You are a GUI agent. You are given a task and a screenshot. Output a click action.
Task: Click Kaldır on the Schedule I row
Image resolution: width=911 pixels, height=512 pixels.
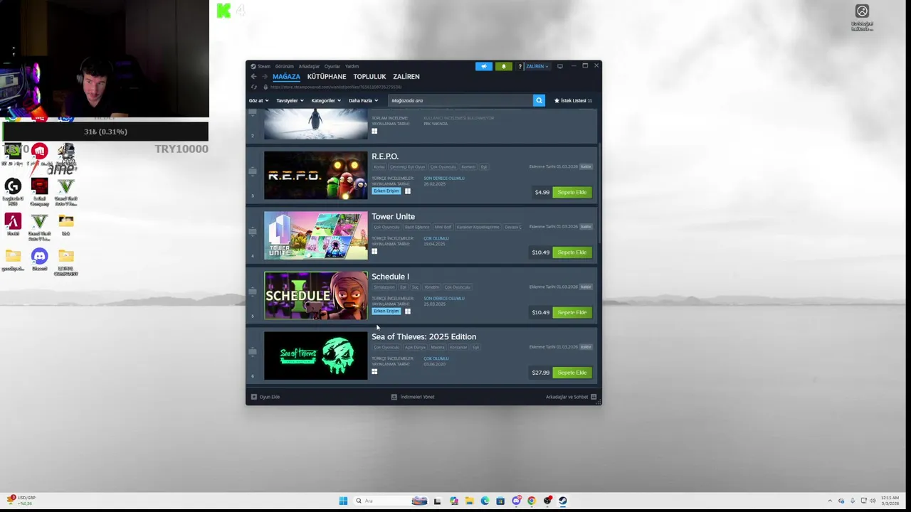(586, 287)
